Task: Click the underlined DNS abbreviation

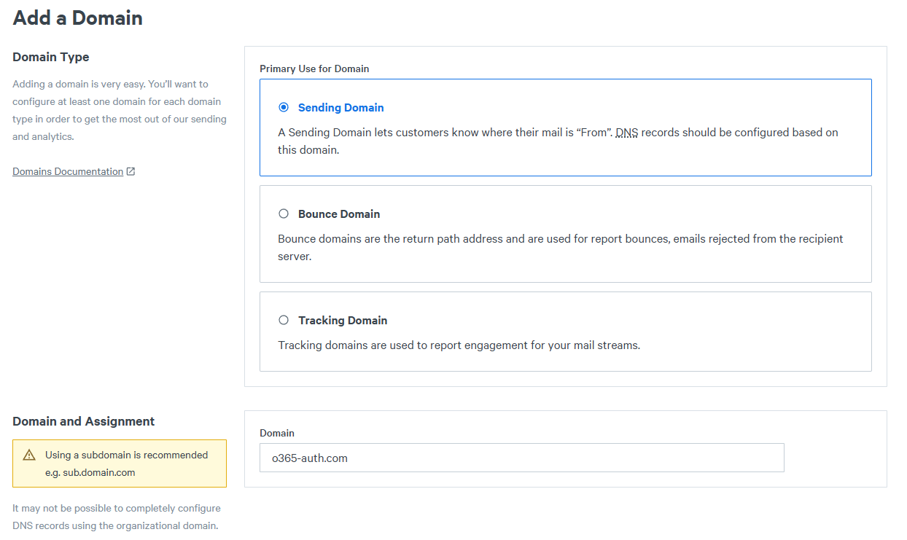Action: (627, 133)
